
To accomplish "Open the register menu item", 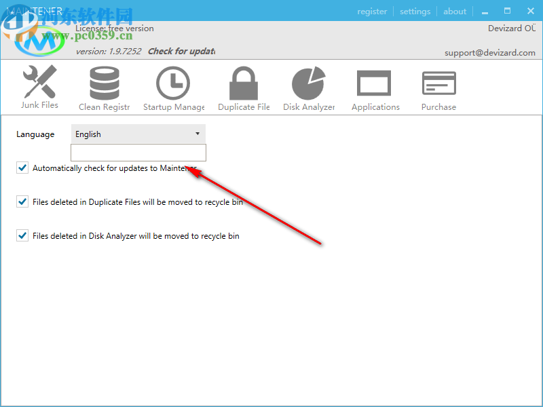I will [372, 12].
